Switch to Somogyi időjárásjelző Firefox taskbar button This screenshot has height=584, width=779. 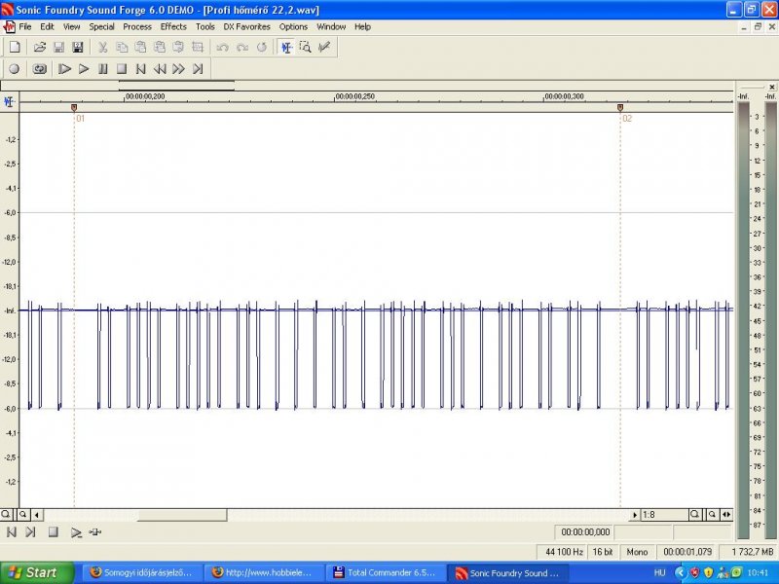click(141, 572)
